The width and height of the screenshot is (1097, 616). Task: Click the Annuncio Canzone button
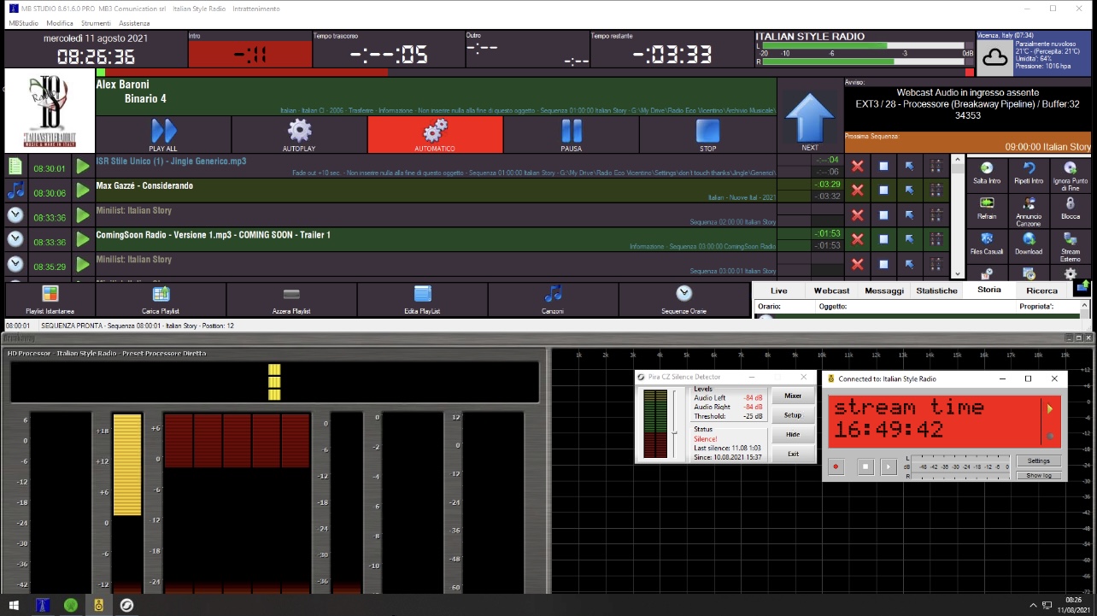[x=1029, y=210]
